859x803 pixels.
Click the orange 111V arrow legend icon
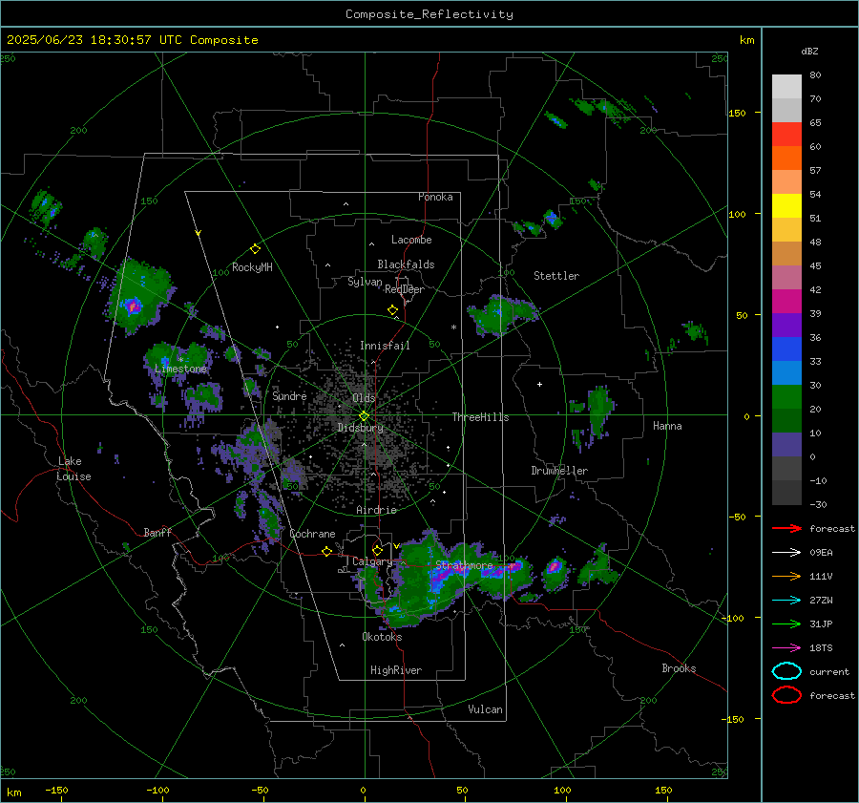click(786, 576)
